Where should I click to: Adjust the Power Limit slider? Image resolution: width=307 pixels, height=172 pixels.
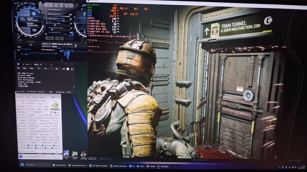click(59, 16)
